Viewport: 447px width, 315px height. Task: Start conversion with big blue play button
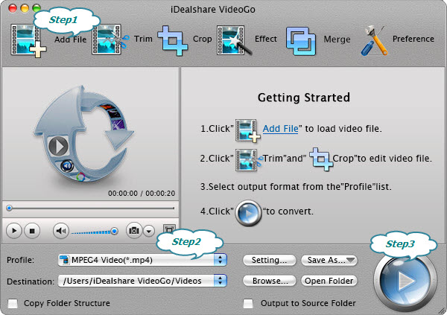coord(405,281)
